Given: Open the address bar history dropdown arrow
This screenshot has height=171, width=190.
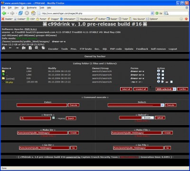Looking at the screenshot, I should point(152,13).
